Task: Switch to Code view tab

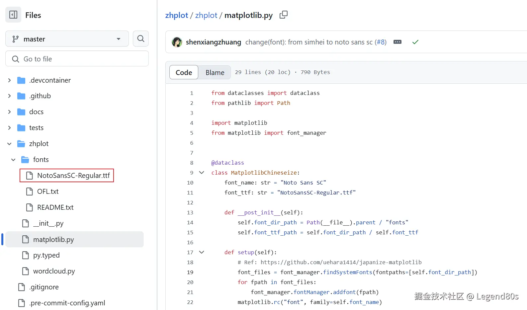Action: click(x=184, y=72)
